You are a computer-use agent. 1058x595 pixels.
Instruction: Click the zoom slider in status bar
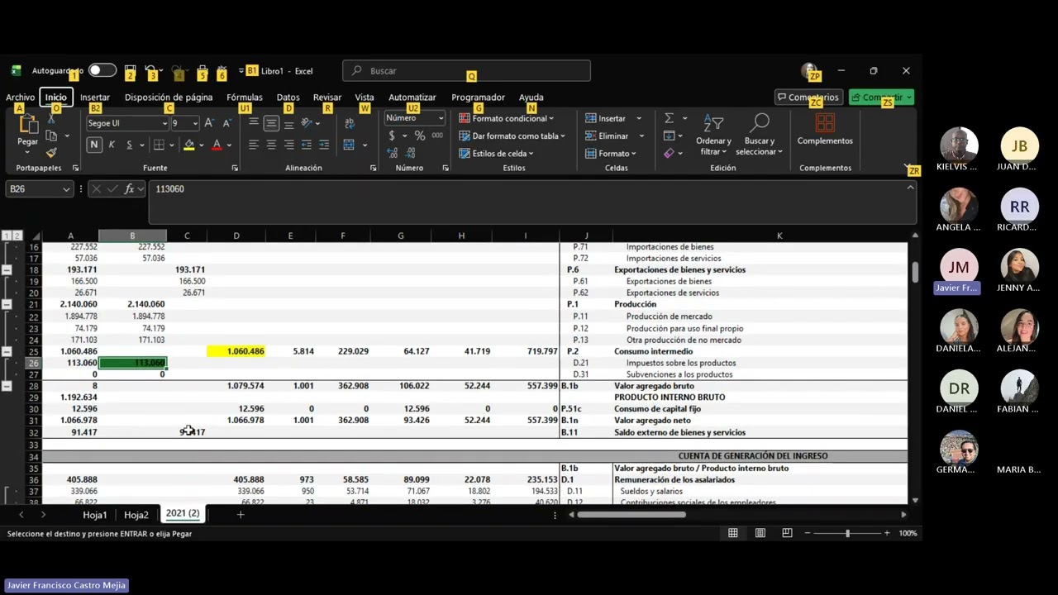(x=847, y=533)
